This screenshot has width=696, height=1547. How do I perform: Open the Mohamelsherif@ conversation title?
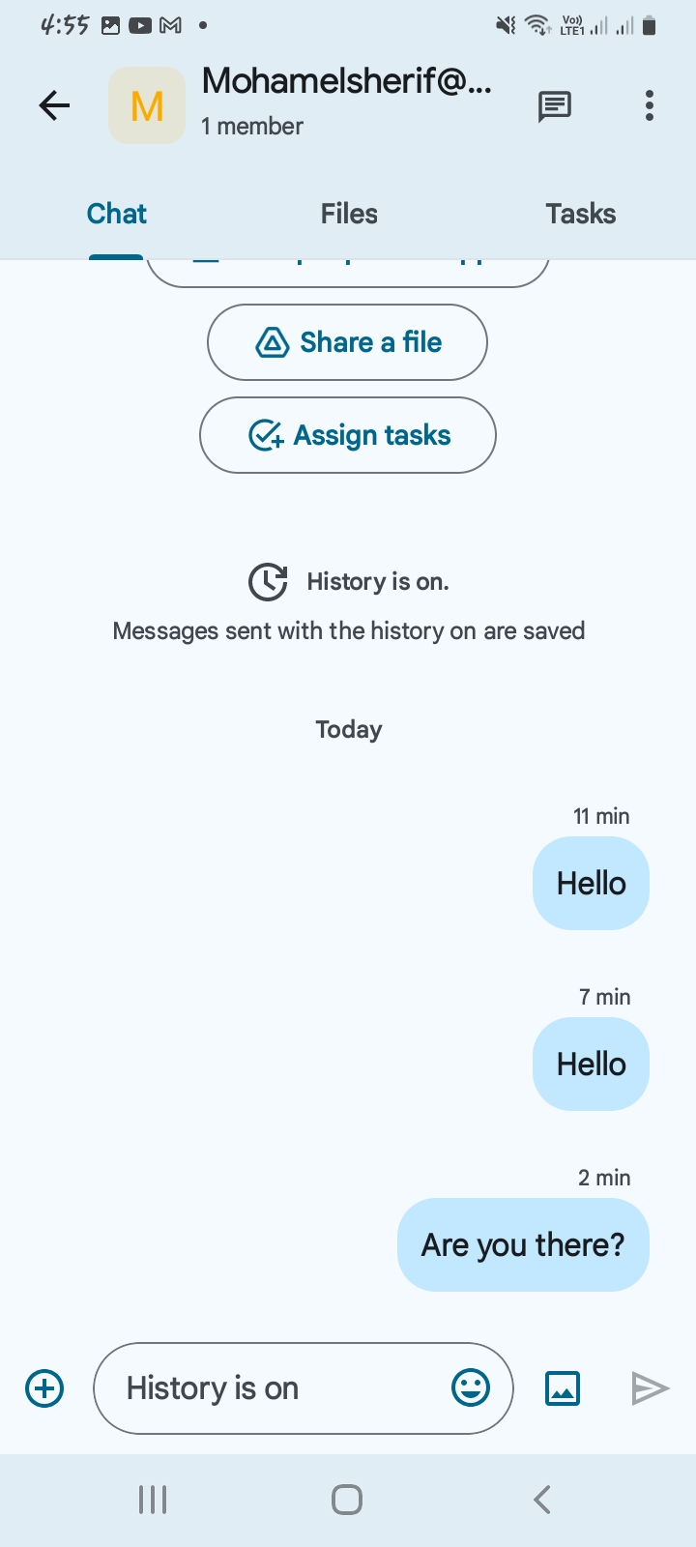pos(347,81)
